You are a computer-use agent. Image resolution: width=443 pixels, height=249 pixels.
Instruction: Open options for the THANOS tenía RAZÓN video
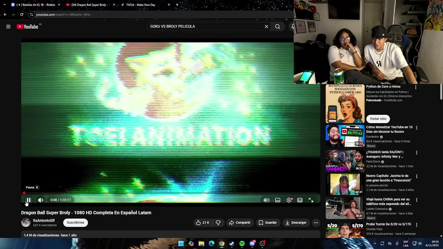[416, 153]
